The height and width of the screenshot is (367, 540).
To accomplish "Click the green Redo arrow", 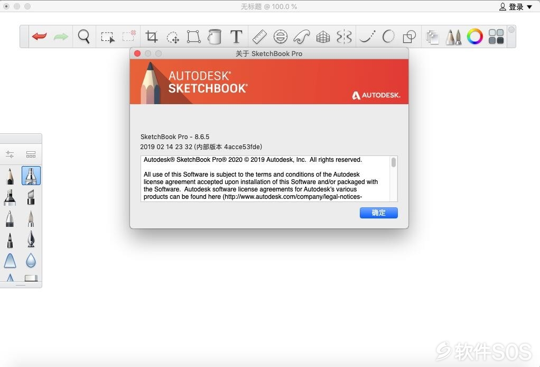I will coord(61,36).
